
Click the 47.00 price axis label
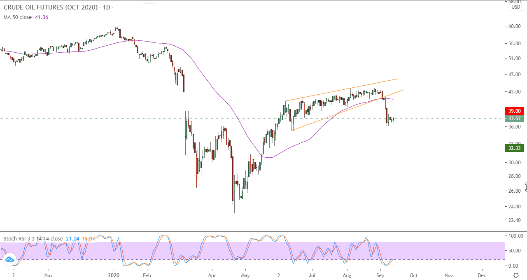515,75
